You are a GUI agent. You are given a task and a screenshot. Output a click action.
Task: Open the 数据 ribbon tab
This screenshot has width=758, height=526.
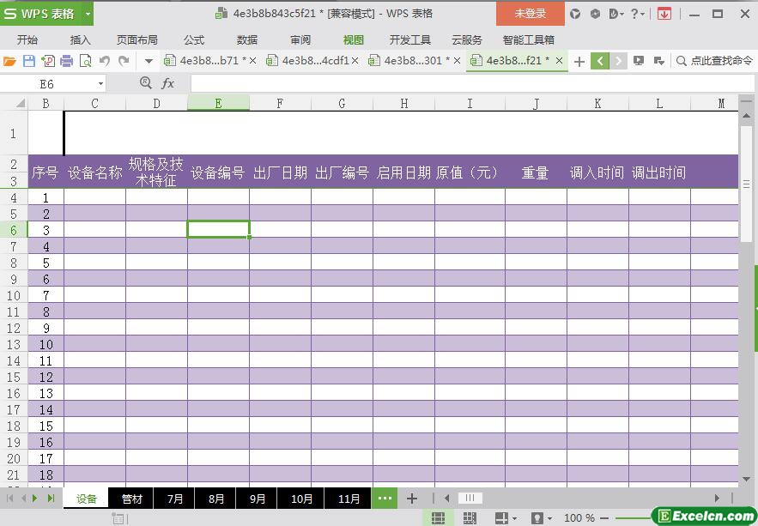(247, 39)
